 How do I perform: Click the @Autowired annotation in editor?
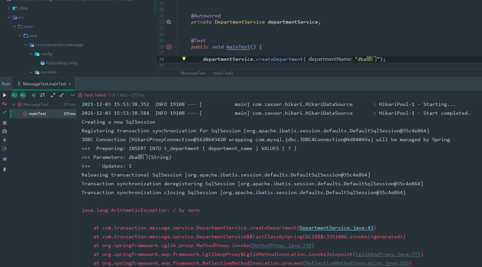(206, 16)
